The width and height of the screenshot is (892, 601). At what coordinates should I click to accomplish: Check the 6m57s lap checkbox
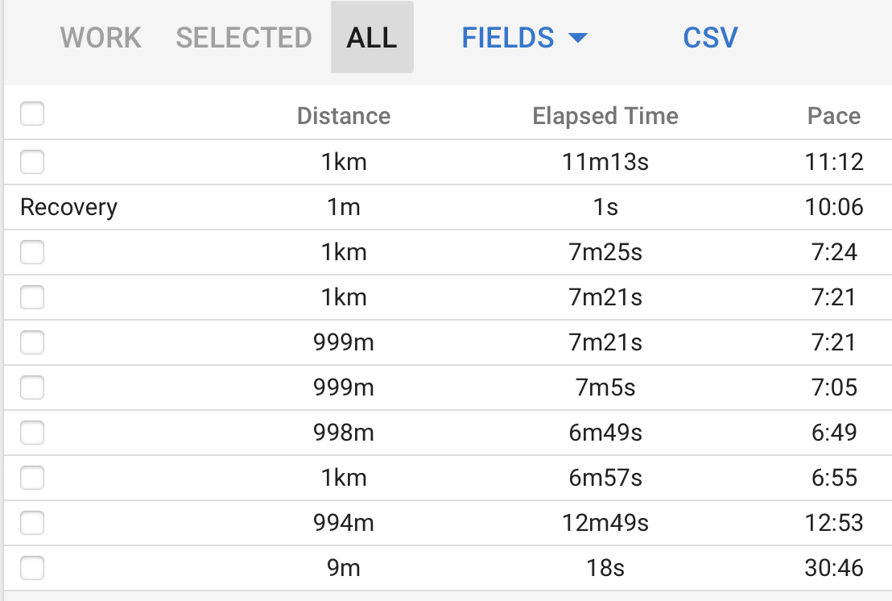tap(32, 478)
